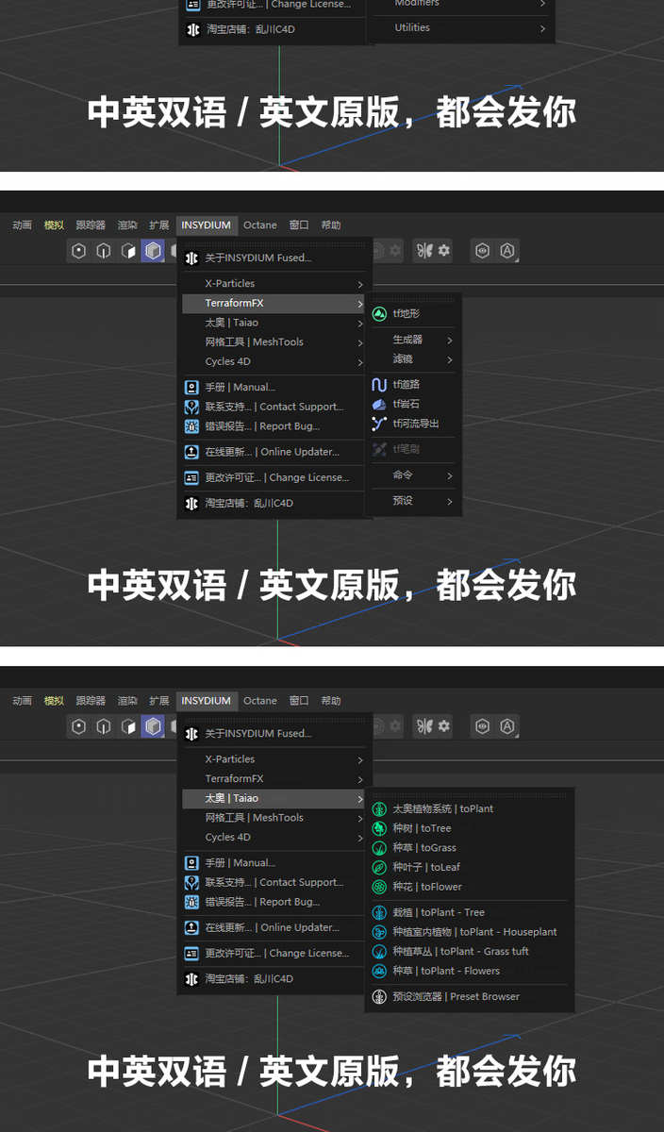664x1132 pixels.
Task: Click the Contact Support icon in the TerraformFX screenshot
Action: point(192,407)
